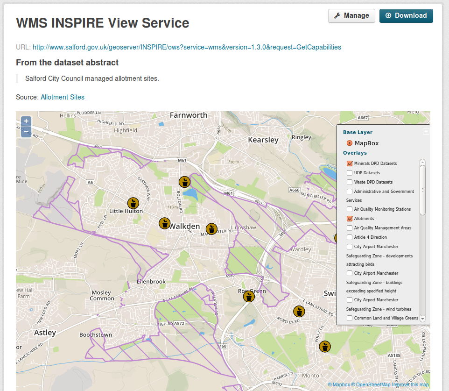The image size is (449, 391).
Task: Open the WMS GetCapabilities URL link
Action: 187,47
